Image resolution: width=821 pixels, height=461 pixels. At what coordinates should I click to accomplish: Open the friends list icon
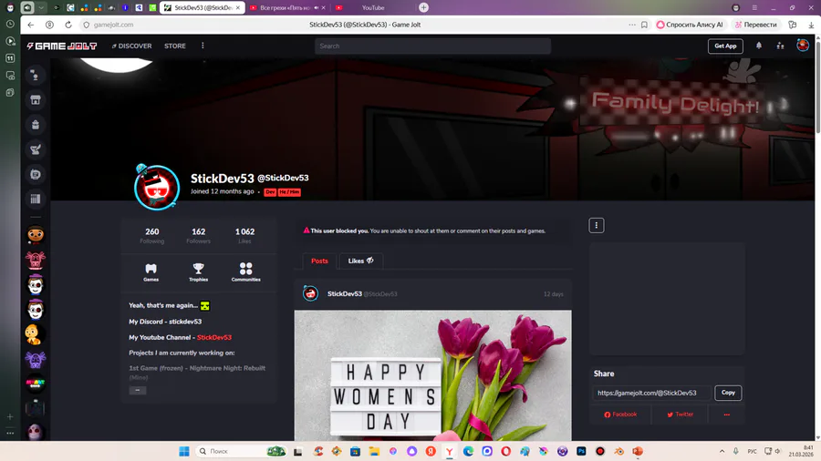click(x=780, y=46)
